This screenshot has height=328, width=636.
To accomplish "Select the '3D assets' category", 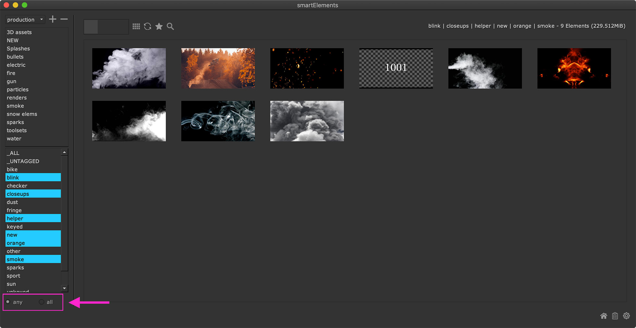I will tap(19, 32).
